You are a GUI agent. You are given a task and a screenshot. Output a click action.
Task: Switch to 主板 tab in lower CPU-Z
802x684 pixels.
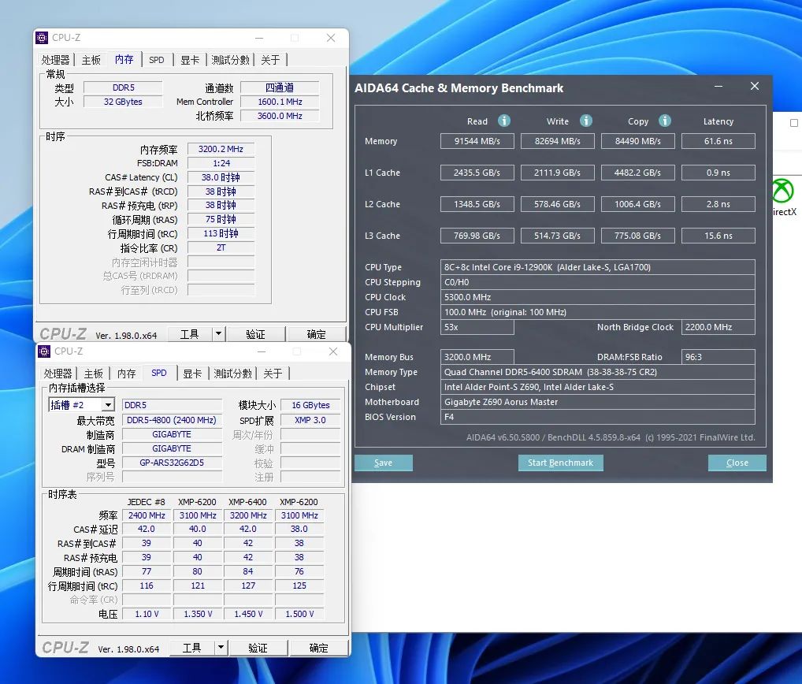click(x=94, y=374)
